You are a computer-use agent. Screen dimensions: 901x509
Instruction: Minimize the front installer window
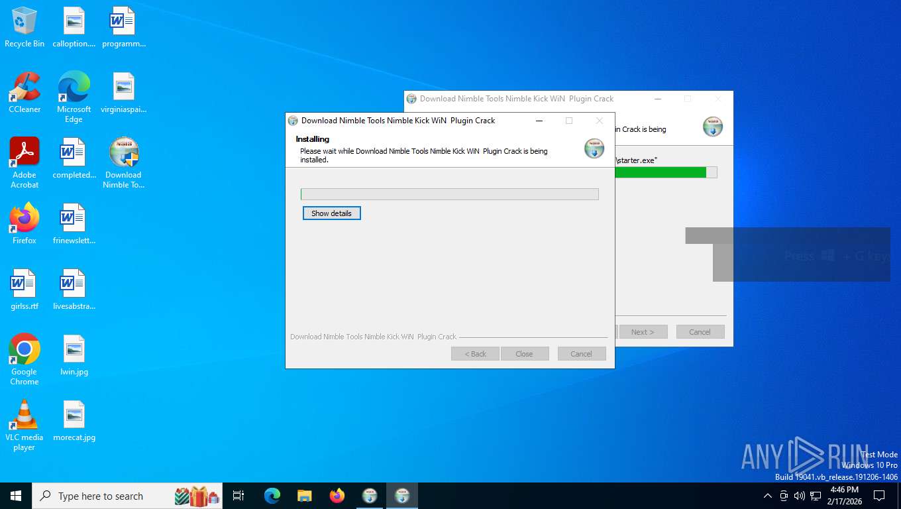pyautogui.click(x=539, y=121)
